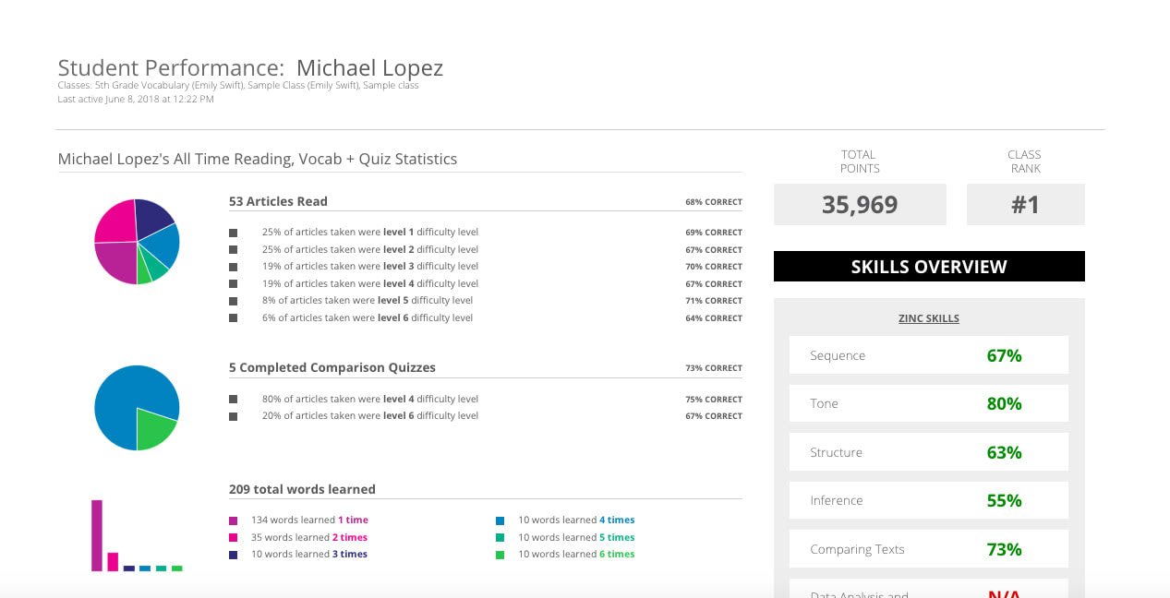
Task: Click the green '6 times' legend marker
Action: click(501, 554)
